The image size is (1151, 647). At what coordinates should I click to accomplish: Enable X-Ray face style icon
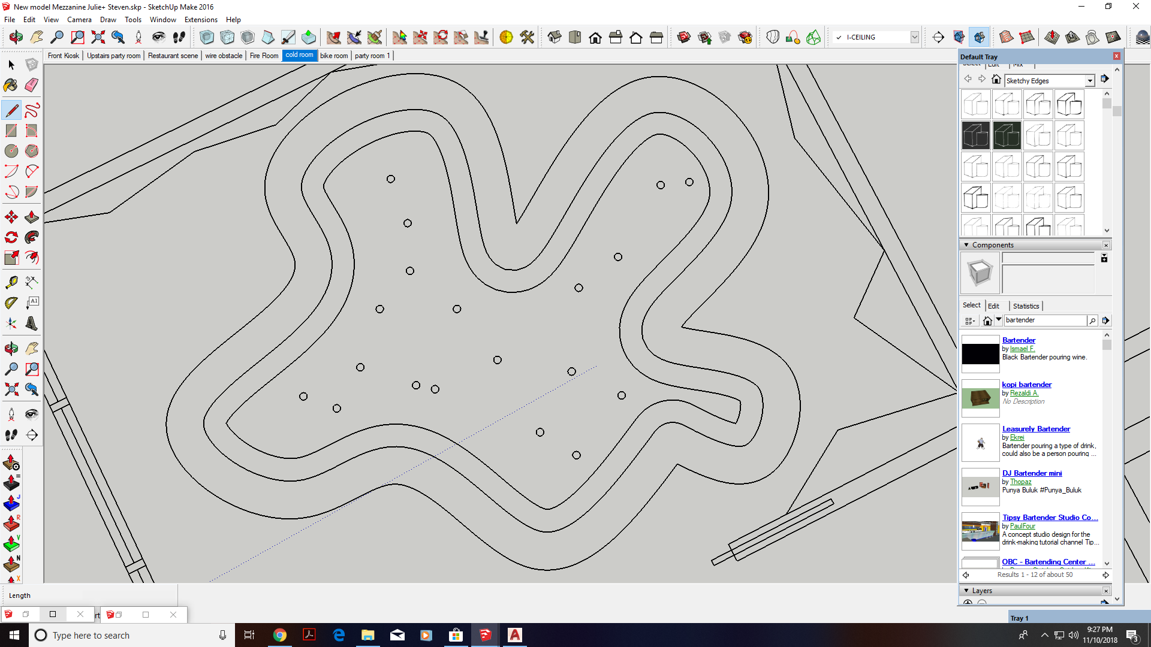pos(207,37)
